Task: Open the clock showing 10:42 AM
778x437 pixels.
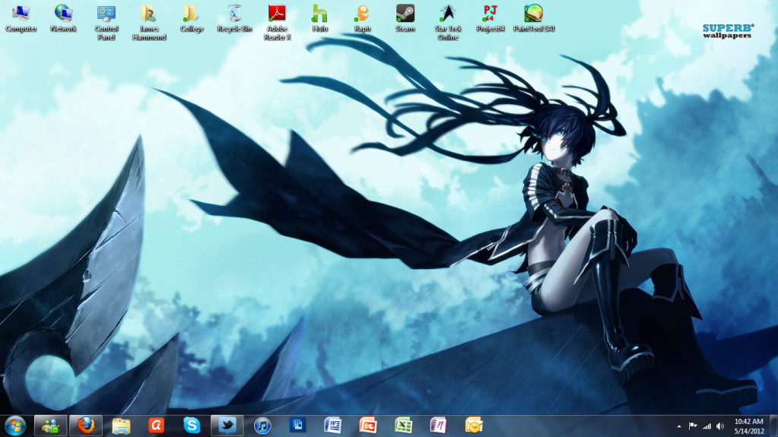Action: click(749, 426)
